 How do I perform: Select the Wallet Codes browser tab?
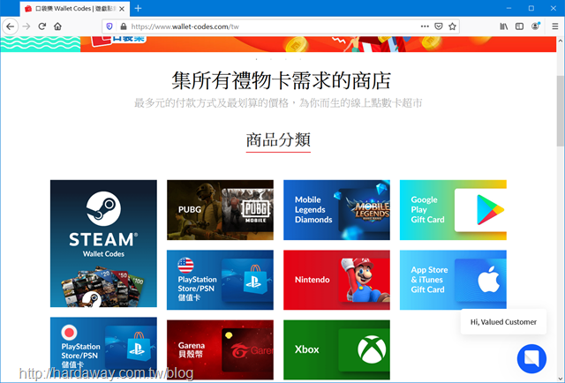(74, 9)
